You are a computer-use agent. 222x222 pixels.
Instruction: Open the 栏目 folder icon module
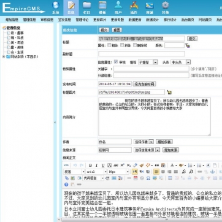point(86,8)
